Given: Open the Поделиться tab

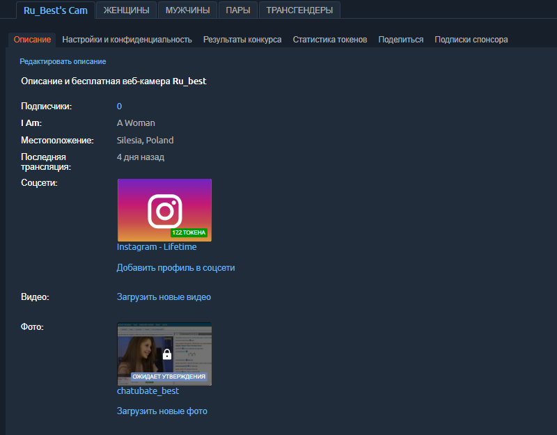Looking at the screenshot, I should coord(402,40).
